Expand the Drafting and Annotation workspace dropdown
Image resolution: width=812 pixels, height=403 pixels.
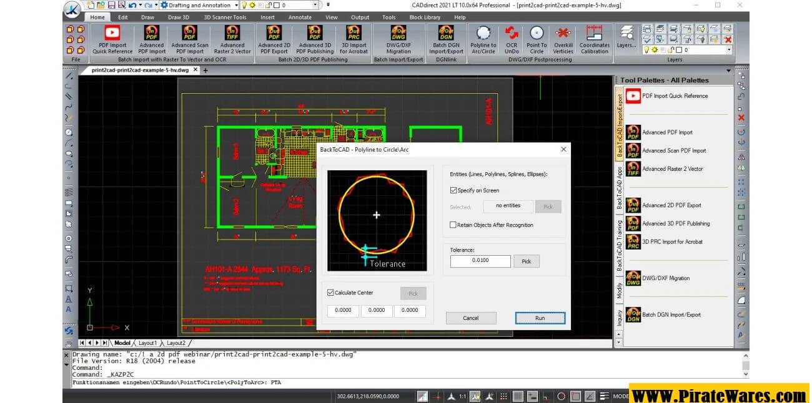pos(235,5)
